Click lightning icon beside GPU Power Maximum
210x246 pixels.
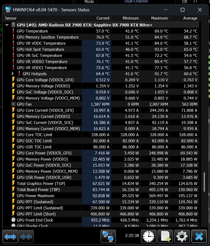(x=13, y=196)
